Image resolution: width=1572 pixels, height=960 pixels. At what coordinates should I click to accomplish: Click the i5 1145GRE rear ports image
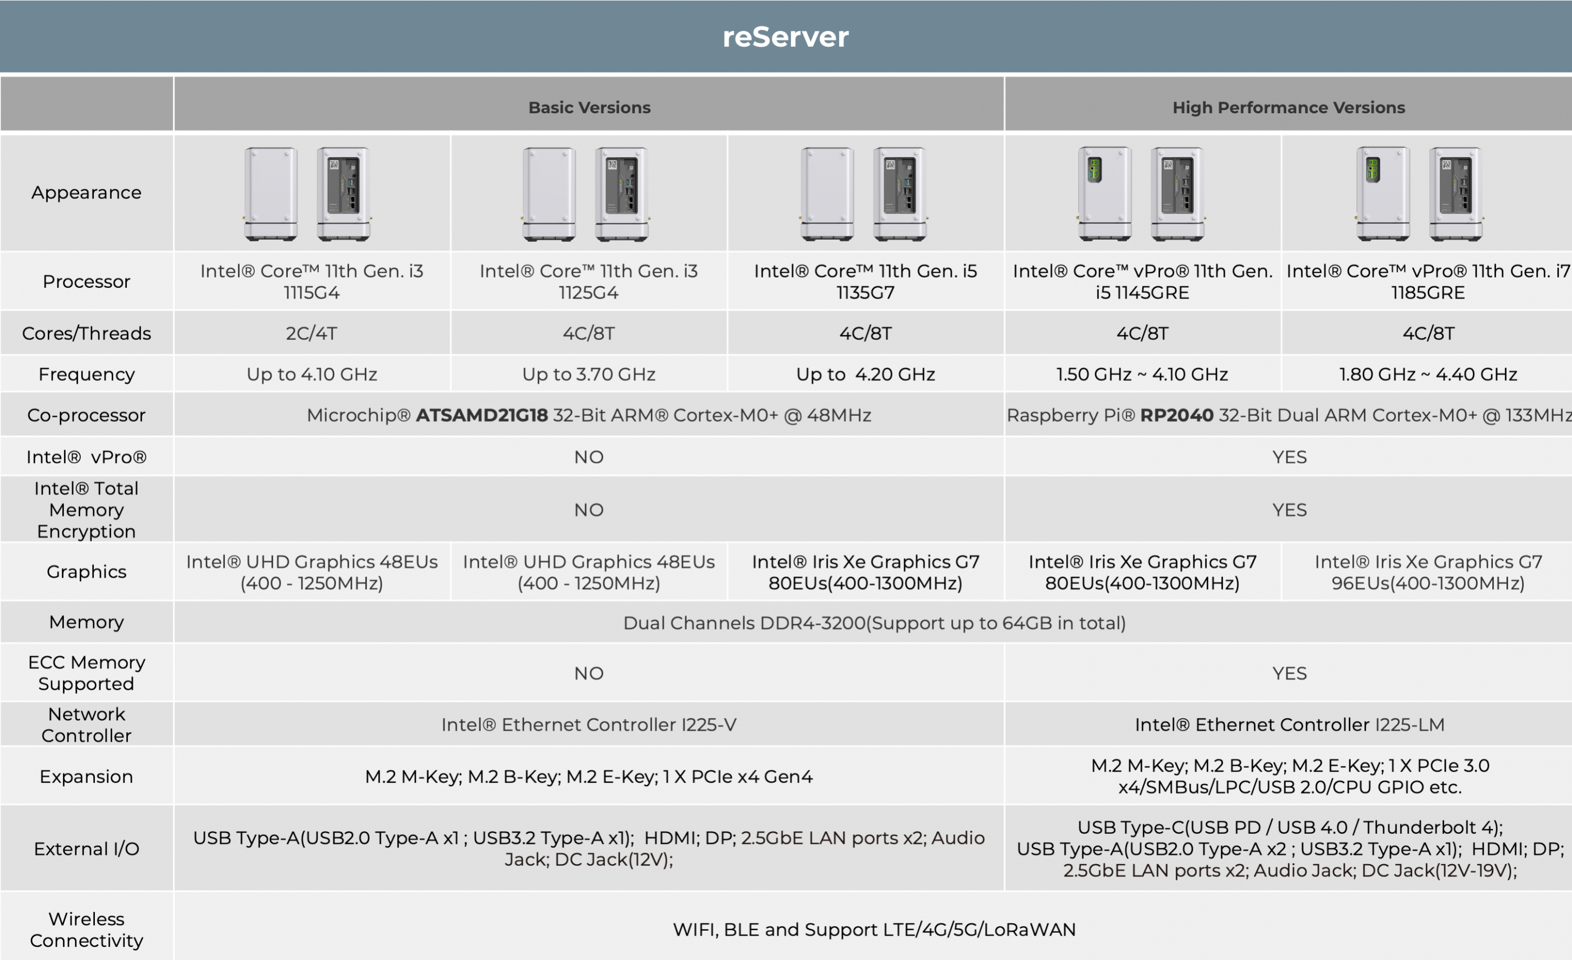click(x=1177, y=194)
